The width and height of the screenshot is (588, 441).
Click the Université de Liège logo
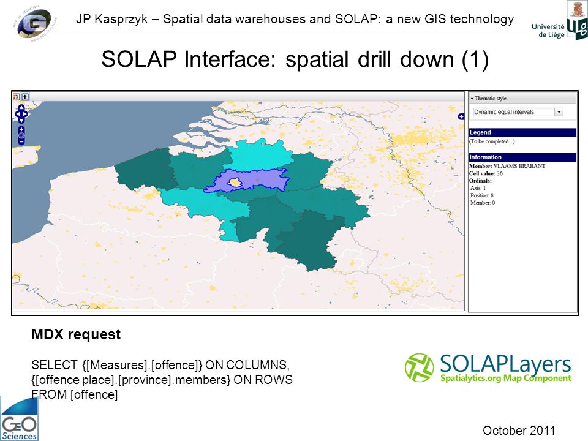coord(559,21)
